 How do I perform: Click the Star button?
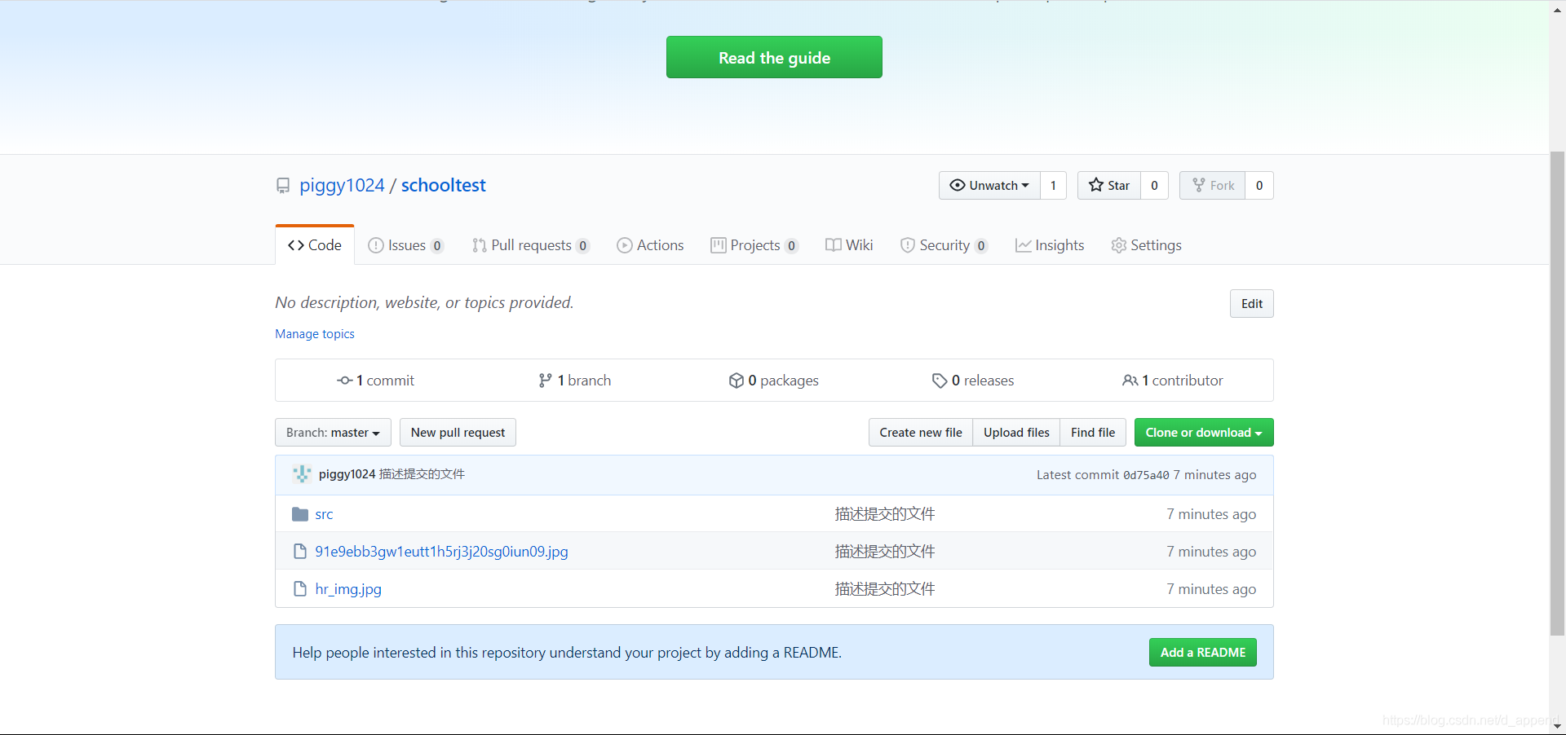(x=1109, y=185)
